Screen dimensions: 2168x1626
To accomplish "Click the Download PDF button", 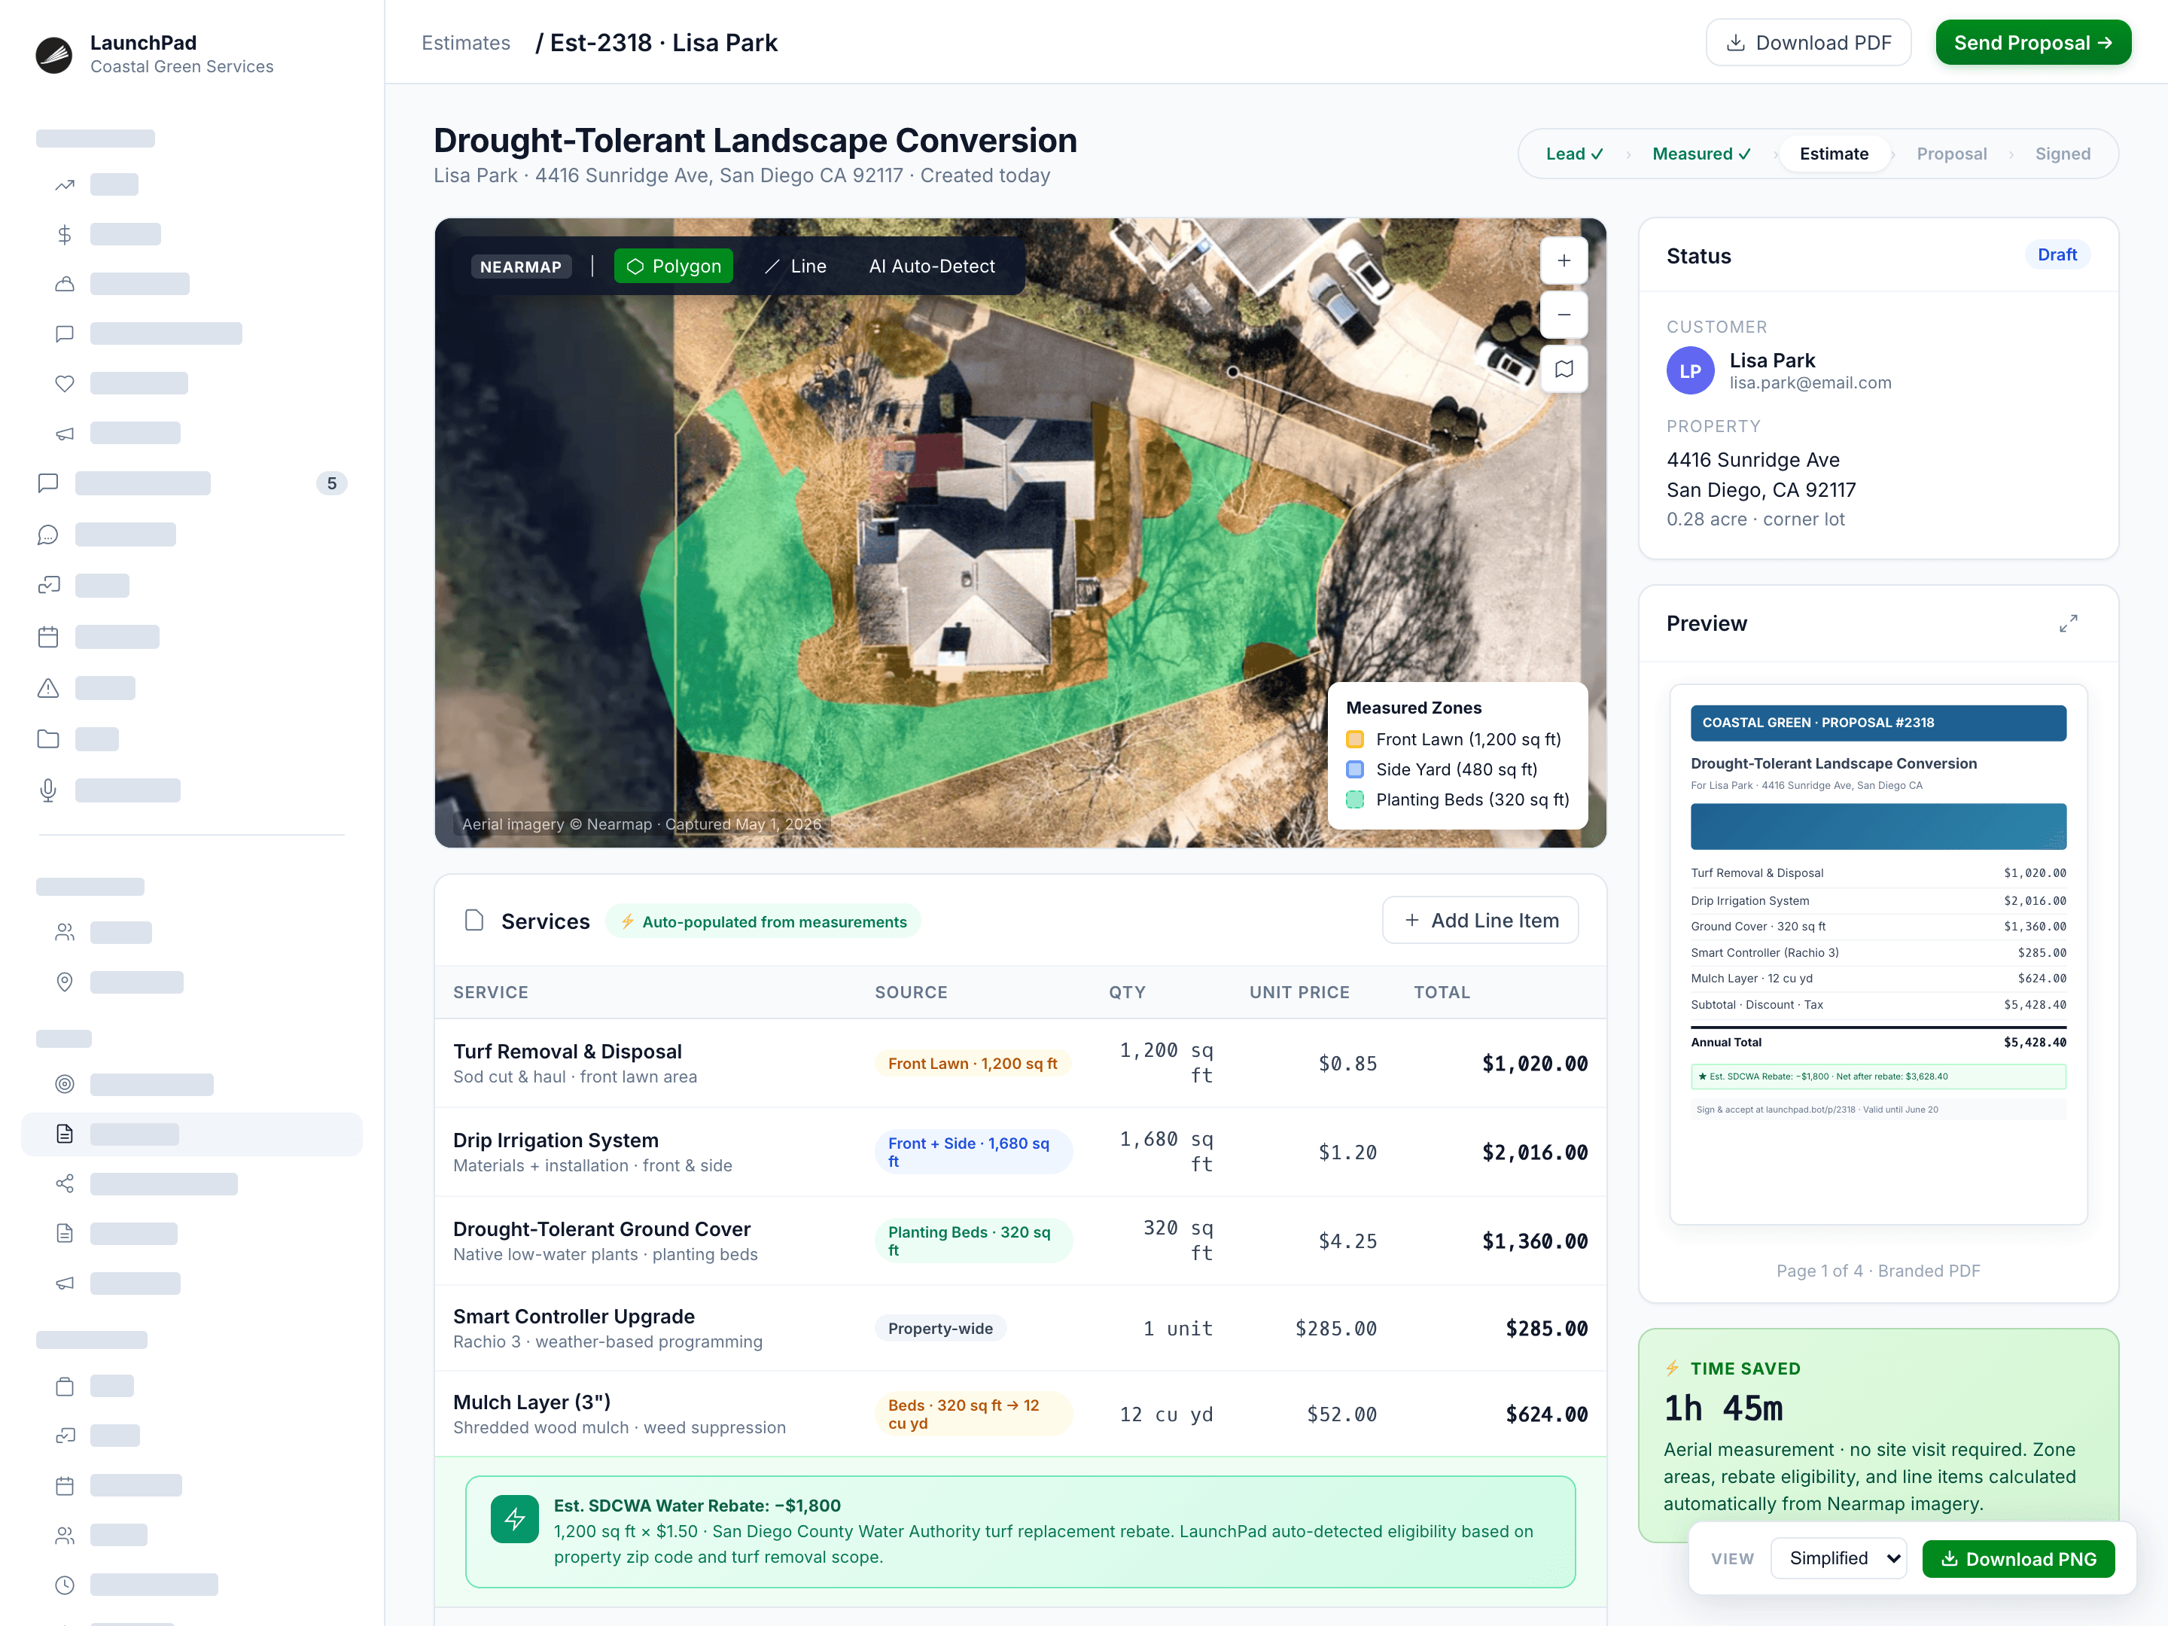I will (x=1808, y=43).
